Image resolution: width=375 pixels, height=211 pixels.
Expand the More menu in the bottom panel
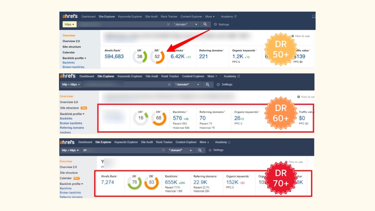204,142
